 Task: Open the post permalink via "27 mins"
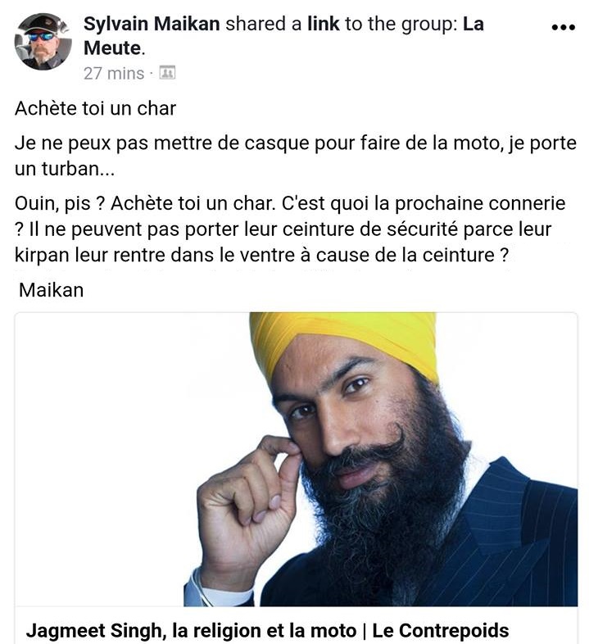[114, 74]
